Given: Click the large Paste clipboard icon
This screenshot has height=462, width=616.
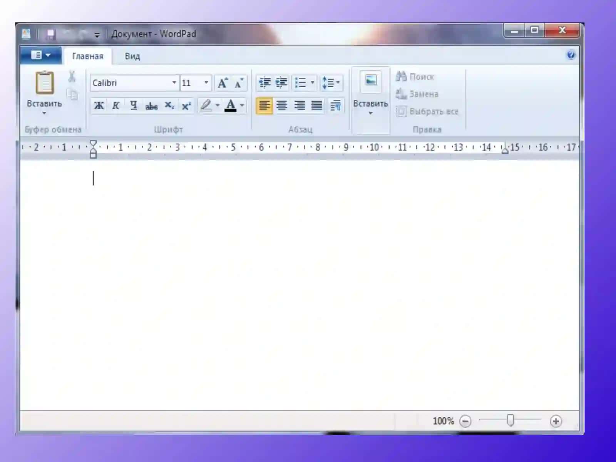Looking at the screenshot, I should [45, 83].
